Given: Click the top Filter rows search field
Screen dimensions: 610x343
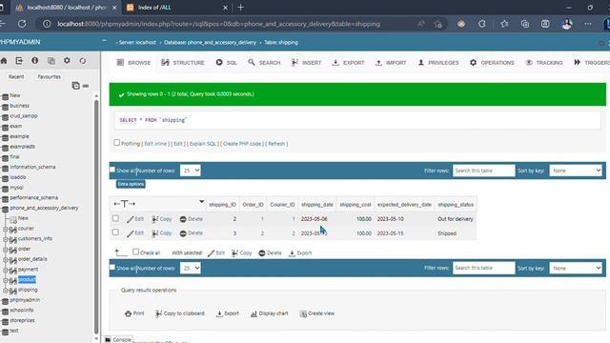Looking at the screenshot, I should point(483,171).
